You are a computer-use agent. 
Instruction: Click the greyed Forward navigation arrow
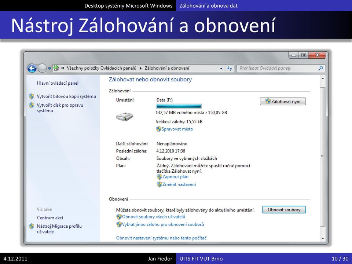coord(42,68)
